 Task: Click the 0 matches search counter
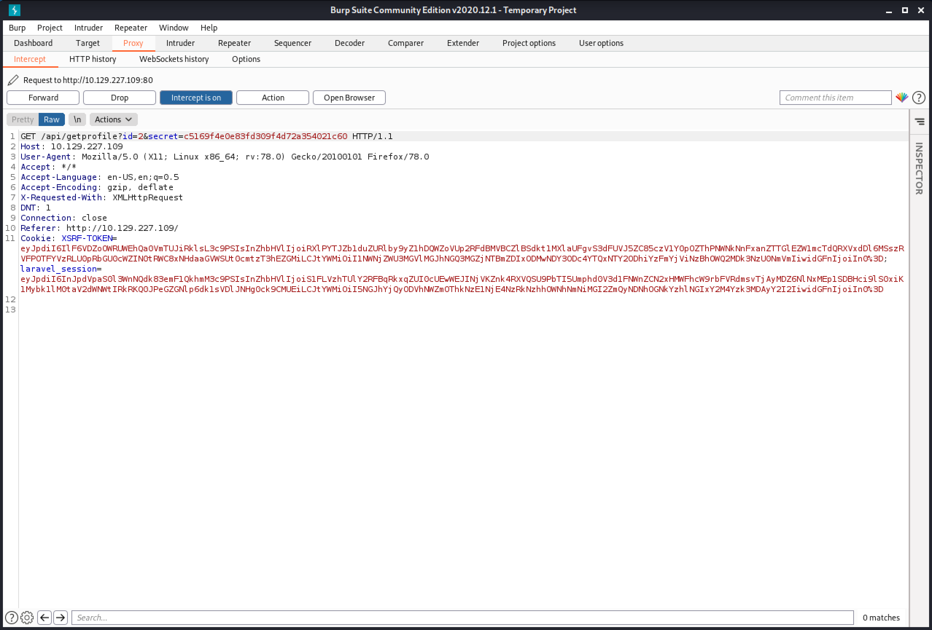coord(881,617)
